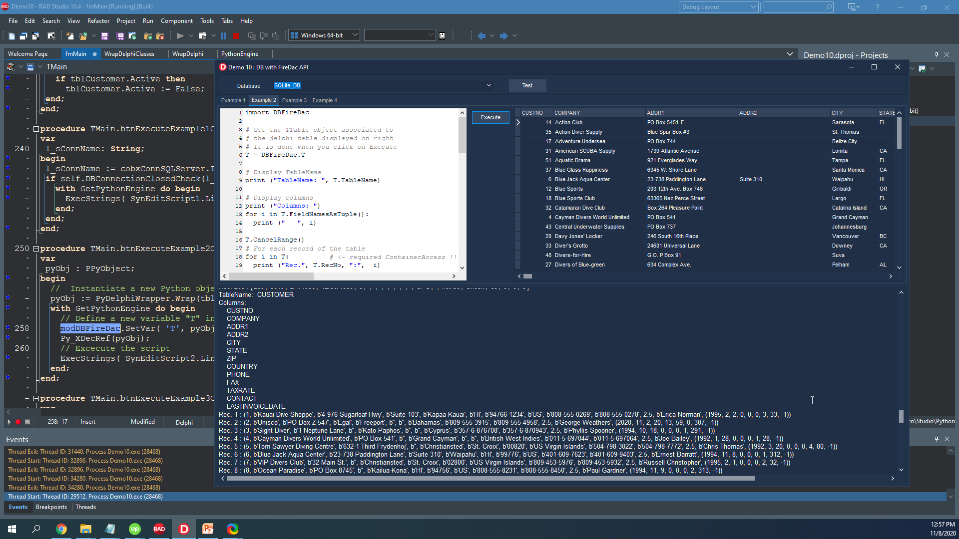Image resolution: width=959 pixels, height=539 pixels.
Task: Select the Action Diver Supply grid row
Action: tap(709, 132)
